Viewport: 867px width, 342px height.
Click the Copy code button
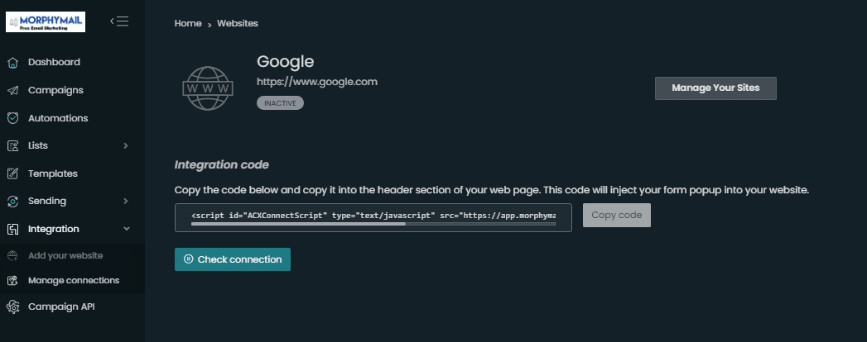tap(617, 215)
